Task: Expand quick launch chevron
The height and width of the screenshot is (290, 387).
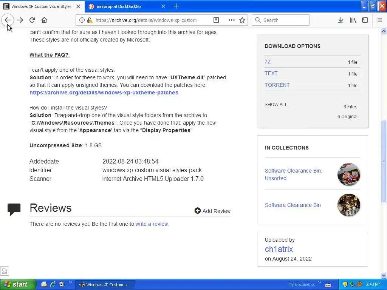Action: click(70, 282)
